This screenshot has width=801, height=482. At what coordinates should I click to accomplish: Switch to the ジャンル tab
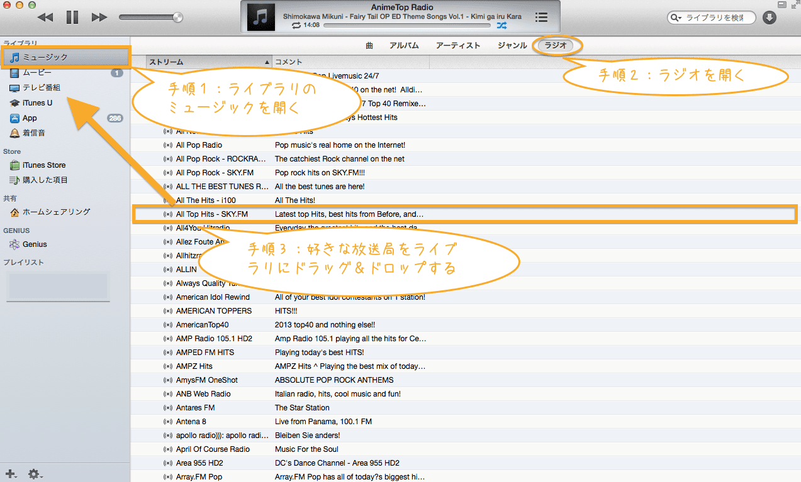512,45
